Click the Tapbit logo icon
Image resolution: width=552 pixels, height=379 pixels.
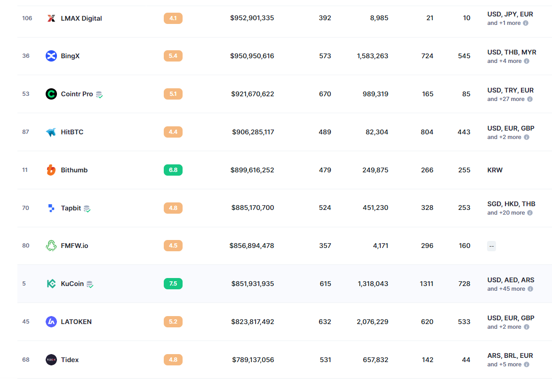[x=51, y=208]
